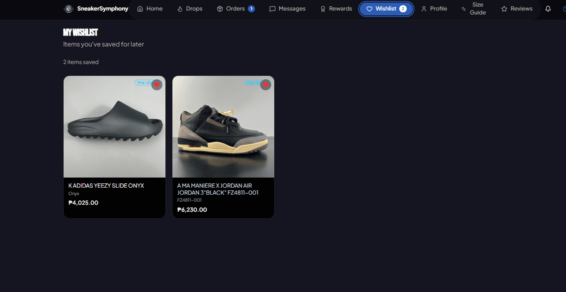Open the Rewards tab
Viewport: 566px width, 292px height.
336,9
